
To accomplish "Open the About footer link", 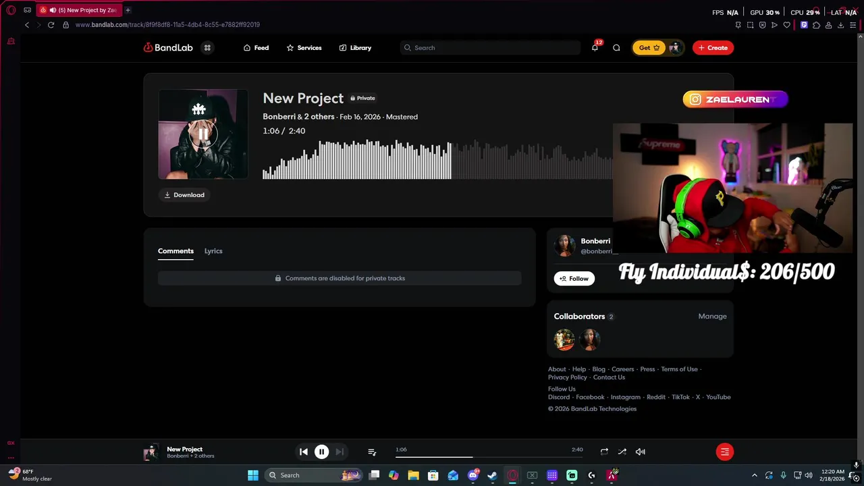I will click(x=557, y=369).
